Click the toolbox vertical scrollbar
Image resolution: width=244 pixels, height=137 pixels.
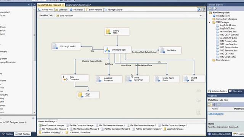pos(34,60)
